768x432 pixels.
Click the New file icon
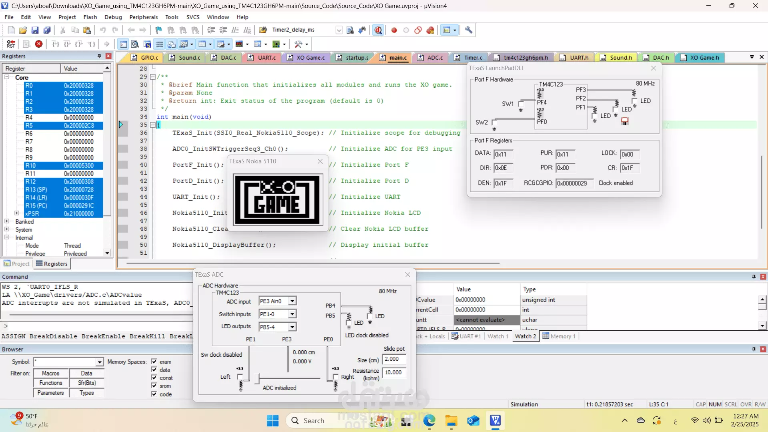pos(11,30)
